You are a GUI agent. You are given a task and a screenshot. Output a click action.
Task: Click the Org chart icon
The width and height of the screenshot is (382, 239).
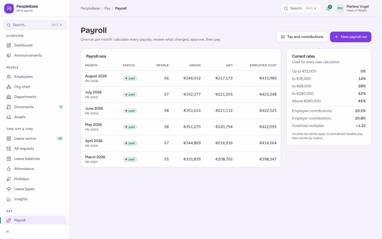[9, 87]
